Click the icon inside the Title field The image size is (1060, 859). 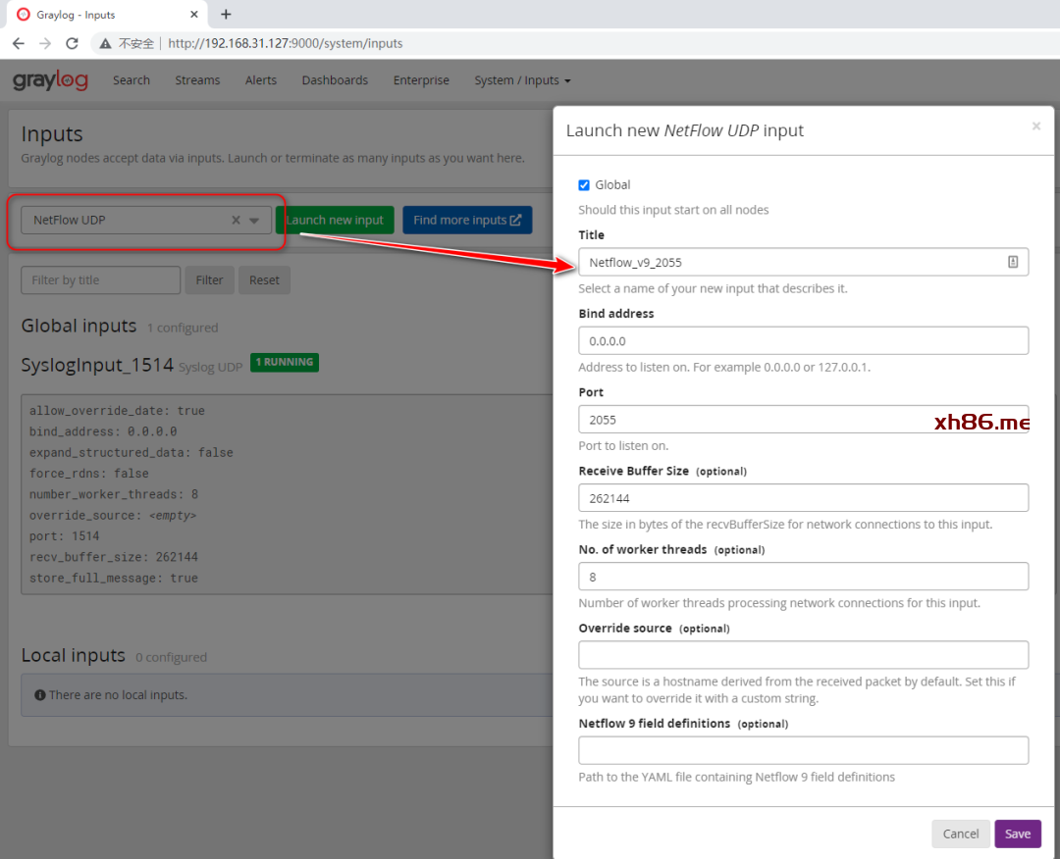coord(1013,262)
